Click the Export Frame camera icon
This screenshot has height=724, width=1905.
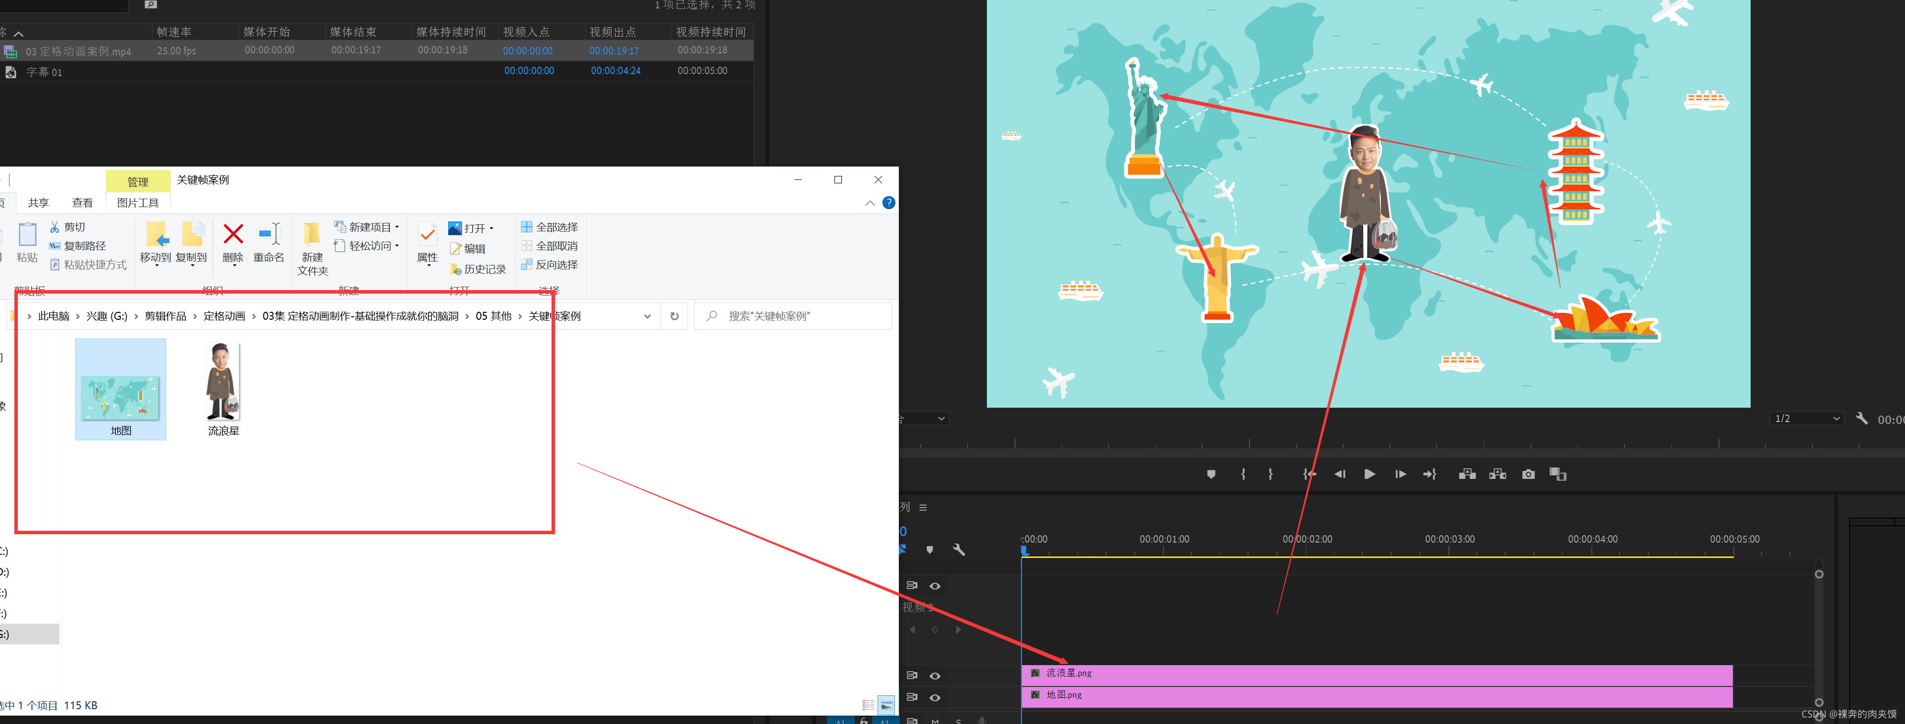tap(1528, 474)
